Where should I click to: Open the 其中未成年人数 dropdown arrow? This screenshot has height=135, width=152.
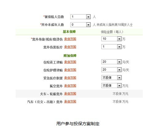(88, 25)
